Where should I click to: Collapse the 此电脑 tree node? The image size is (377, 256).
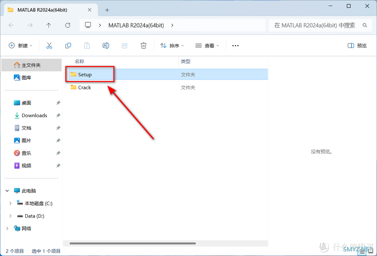(x=7, y=191)
